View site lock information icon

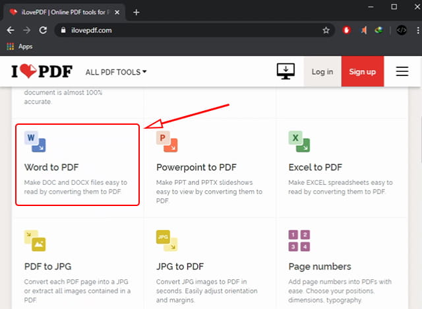63,30
